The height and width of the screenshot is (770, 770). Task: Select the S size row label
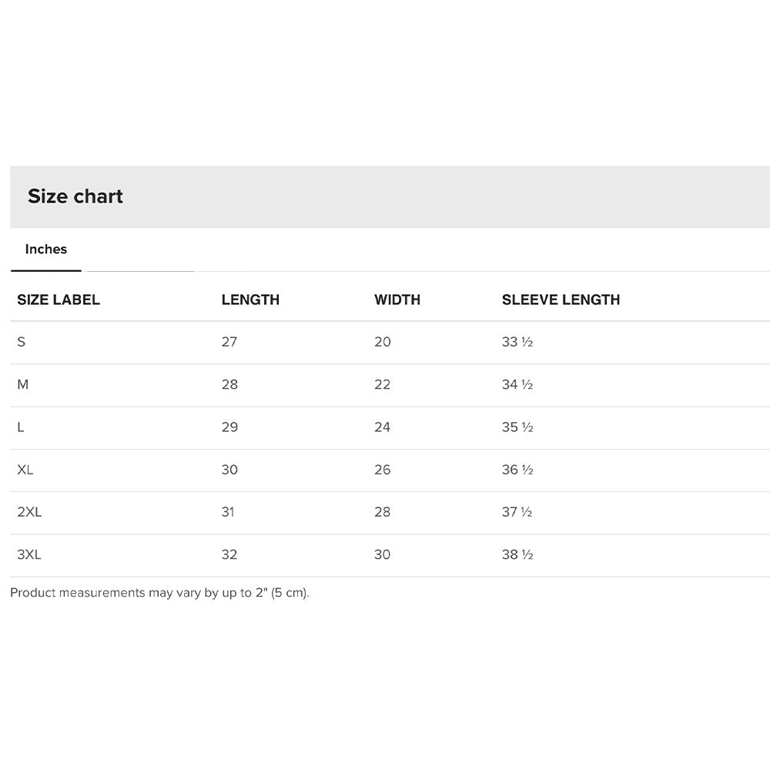pyautogui.click(x=22, y=342)
